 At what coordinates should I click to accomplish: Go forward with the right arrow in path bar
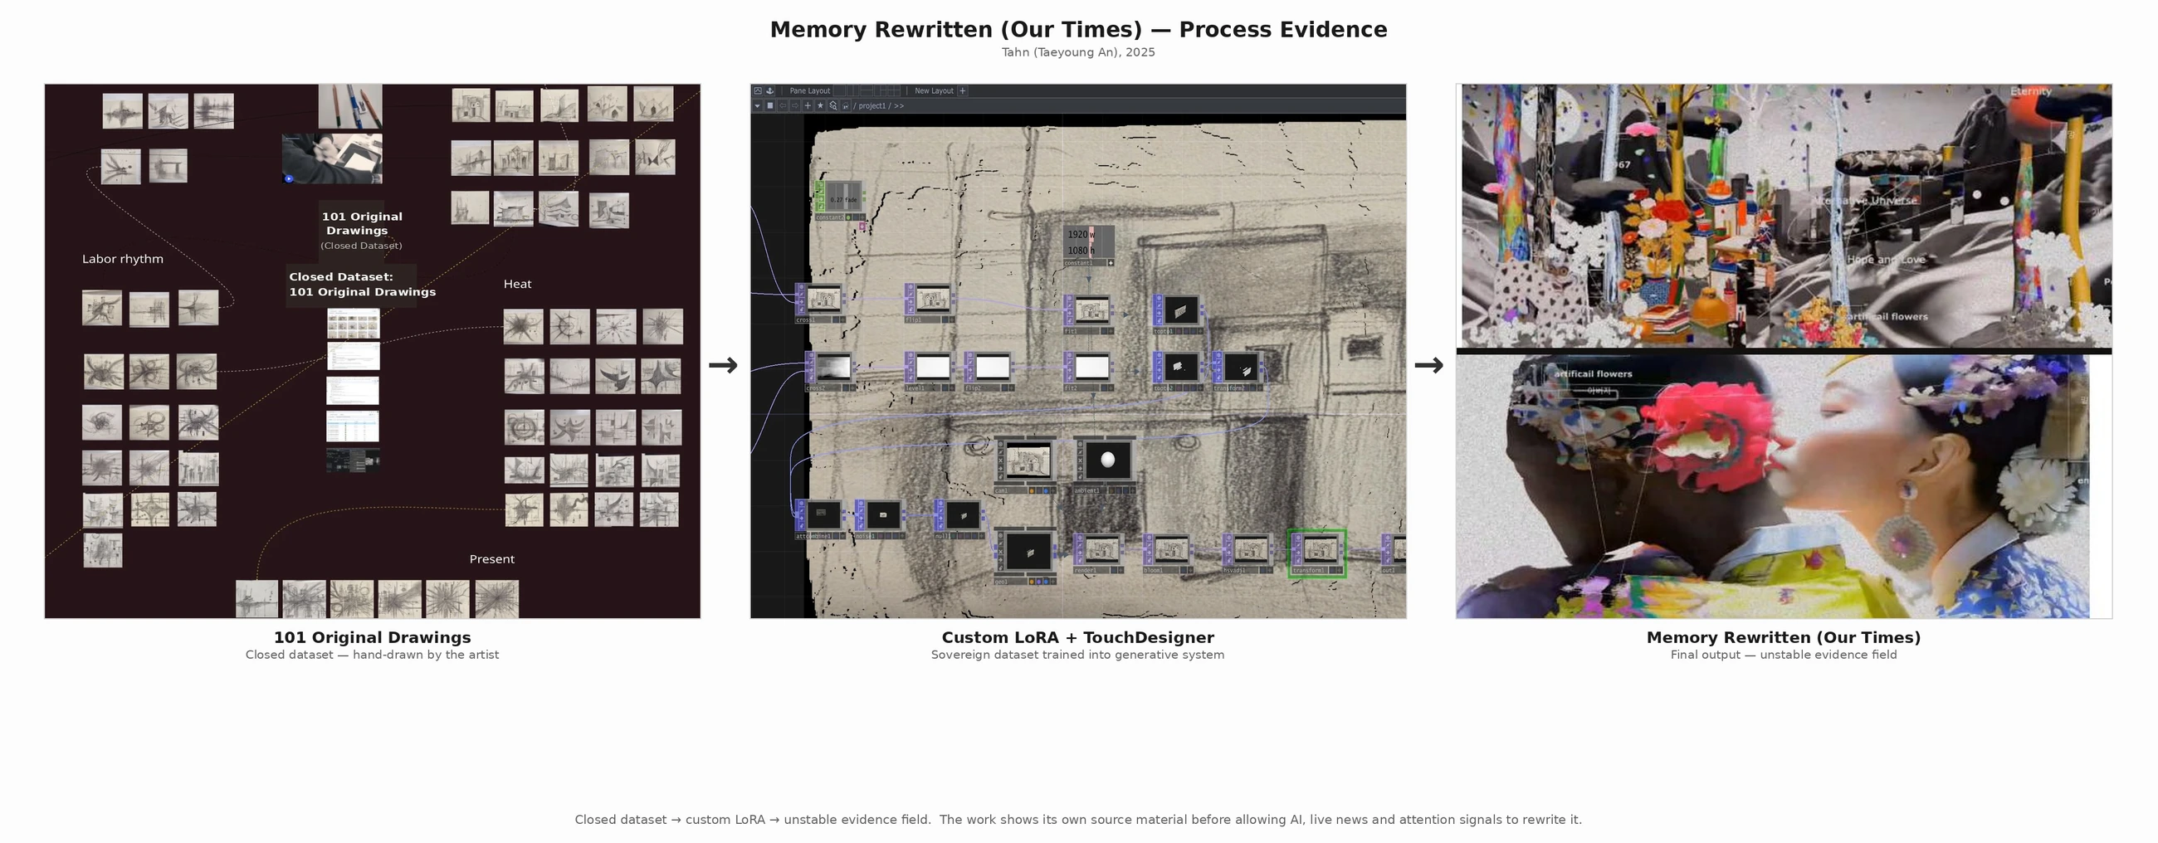coord(795,106)
